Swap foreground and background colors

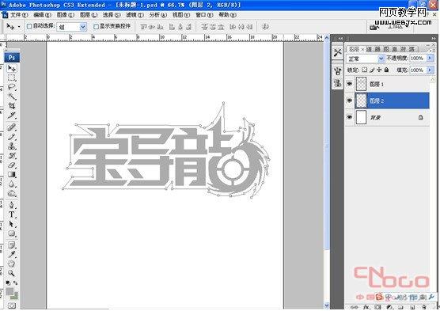[x=16, y=283]
